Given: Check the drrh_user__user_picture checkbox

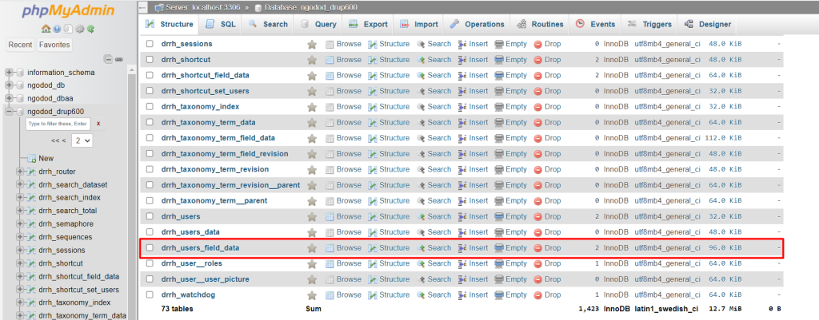Looking at the screenshot, I should pyautogui.click(x=150, y=279).
